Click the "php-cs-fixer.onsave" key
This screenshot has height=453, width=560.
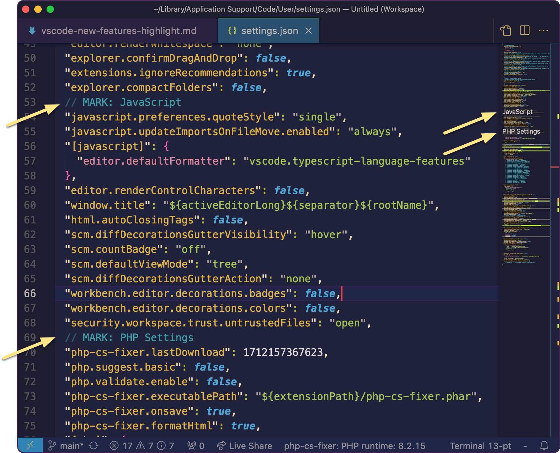coord(129,411)
